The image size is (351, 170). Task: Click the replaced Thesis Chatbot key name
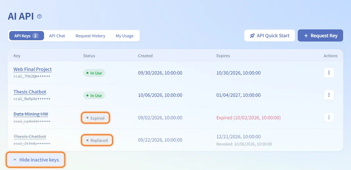[30, 136]
